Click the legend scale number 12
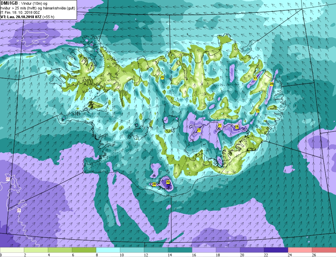Image resolution: width=336 pixels, height=257 pixels. [146, 255]
